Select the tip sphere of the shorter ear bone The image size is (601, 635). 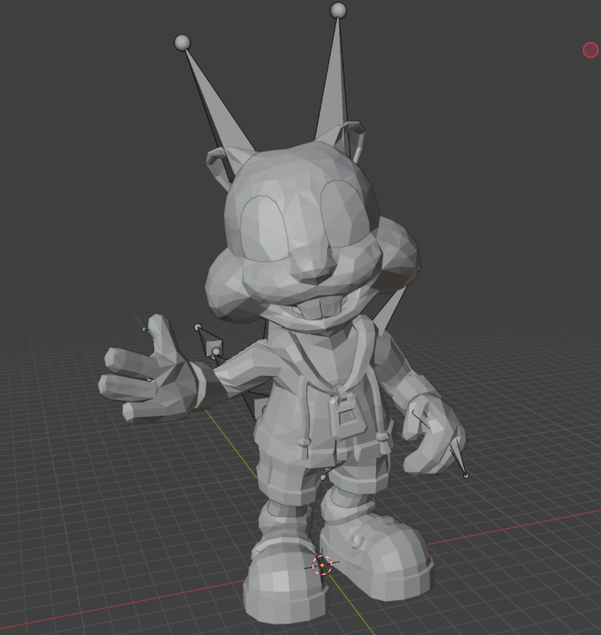coord(182,42)
